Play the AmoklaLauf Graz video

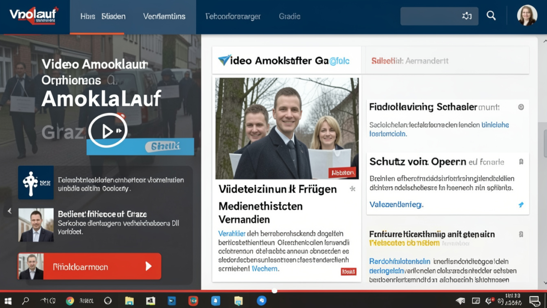pos(108,131)
